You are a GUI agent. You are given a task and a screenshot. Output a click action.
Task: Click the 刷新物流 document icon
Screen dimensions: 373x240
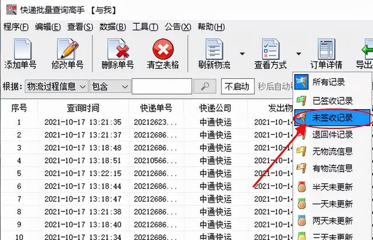[x=214, y=49]
